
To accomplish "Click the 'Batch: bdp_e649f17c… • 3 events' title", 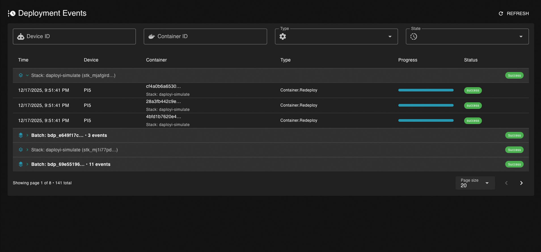I will pyautogui.click(x=69, y=135).
